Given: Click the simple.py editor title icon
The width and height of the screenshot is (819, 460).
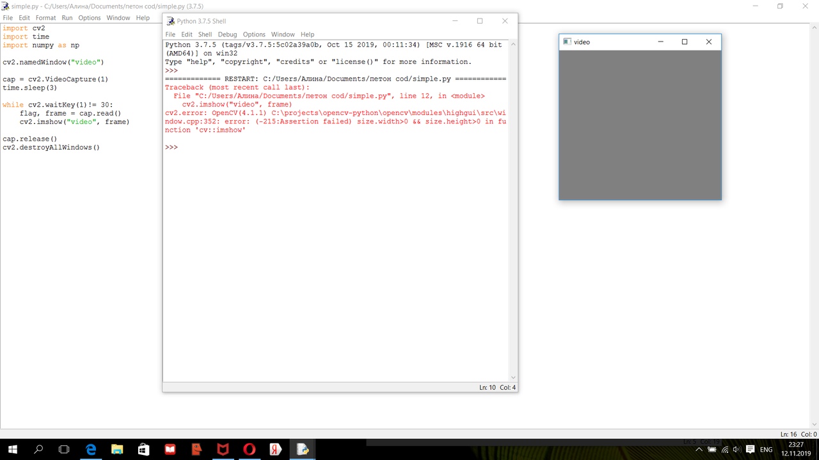Looking at the screenshot, I should 5,6.
